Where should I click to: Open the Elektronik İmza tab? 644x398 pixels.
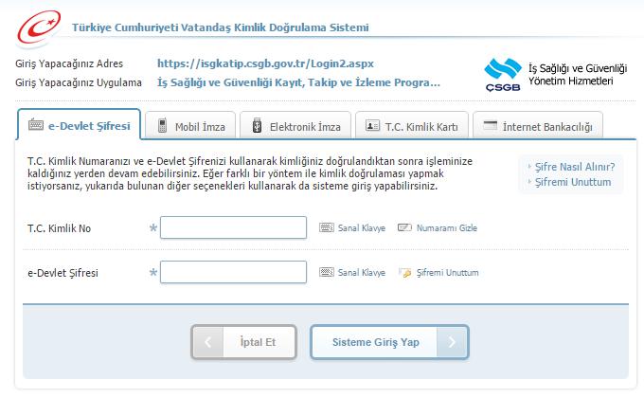(295, 125)
